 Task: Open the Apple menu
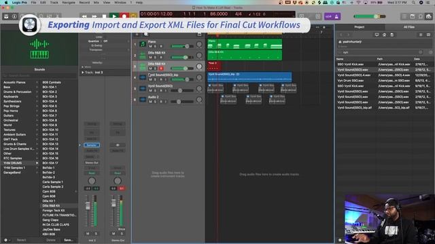pos(6,3)
